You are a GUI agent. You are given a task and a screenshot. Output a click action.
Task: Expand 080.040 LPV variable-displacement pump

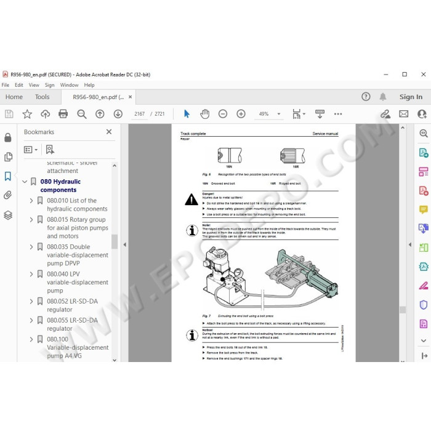[x=31, y=274]
